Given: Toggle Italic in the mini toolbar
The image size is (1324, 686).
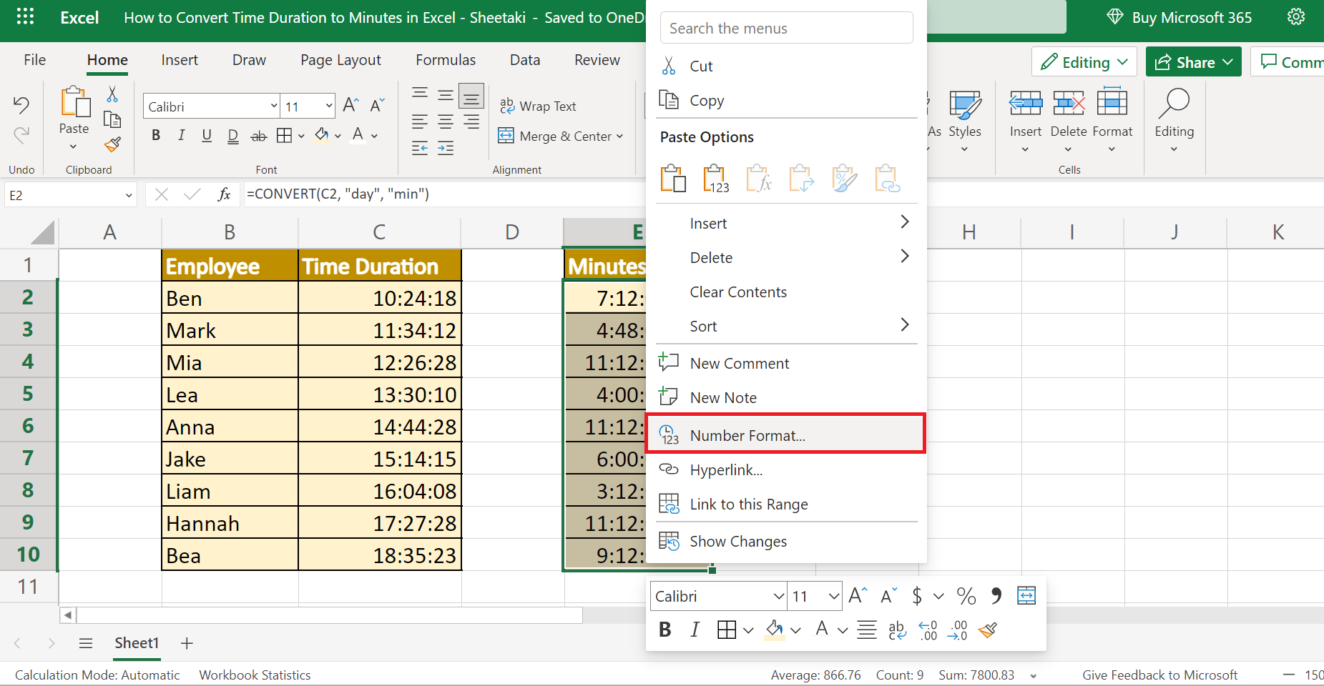Looking at the screenshot, I should (x=695, y=630).
